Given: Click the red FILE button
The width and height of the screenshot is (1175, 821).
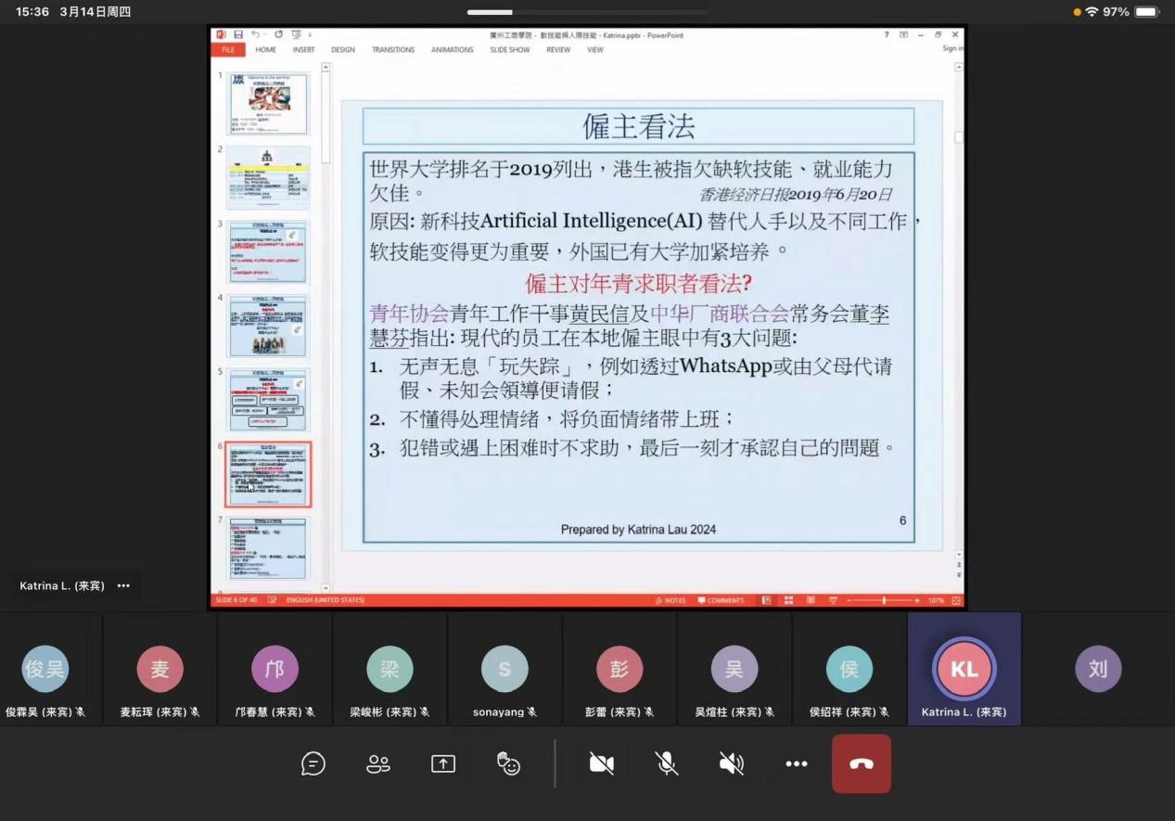Looking at the screenshot, I should point(228,50).
